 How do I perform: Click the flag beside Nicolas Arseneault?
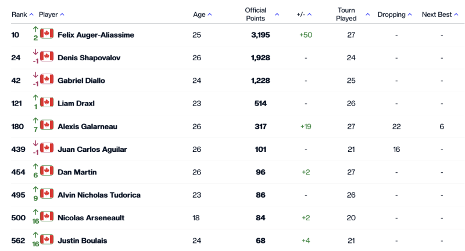(x=47, y=217)
